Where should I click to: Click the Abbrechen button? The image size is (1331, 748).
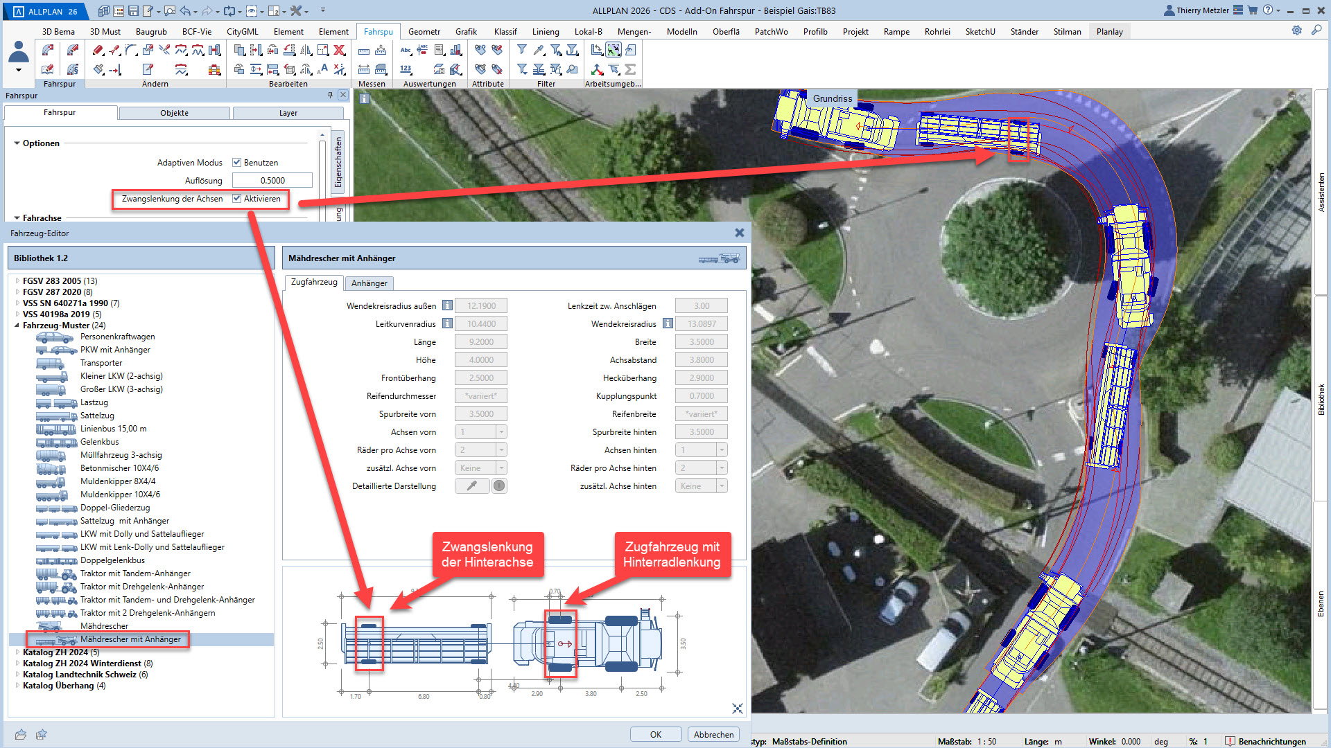coord(713,735)
